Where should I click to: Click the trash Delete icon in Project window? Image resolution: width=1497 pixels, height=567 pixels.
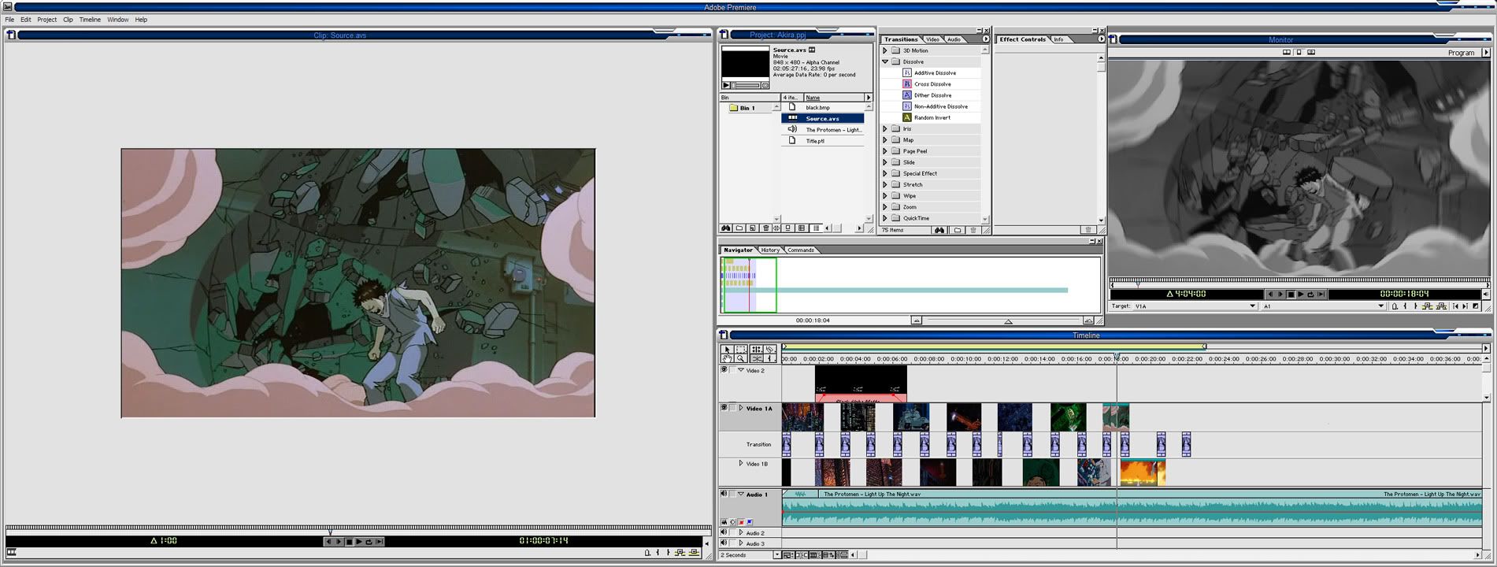pyautogui.click(x=765, y=228)
